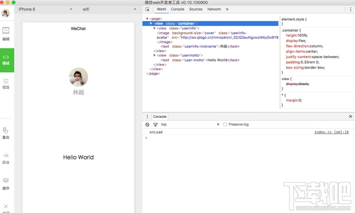Open the iPhone 6 device dropdown
Image resolution: width=355 pixels, height=213 pixels.
(x=45, y=9)
